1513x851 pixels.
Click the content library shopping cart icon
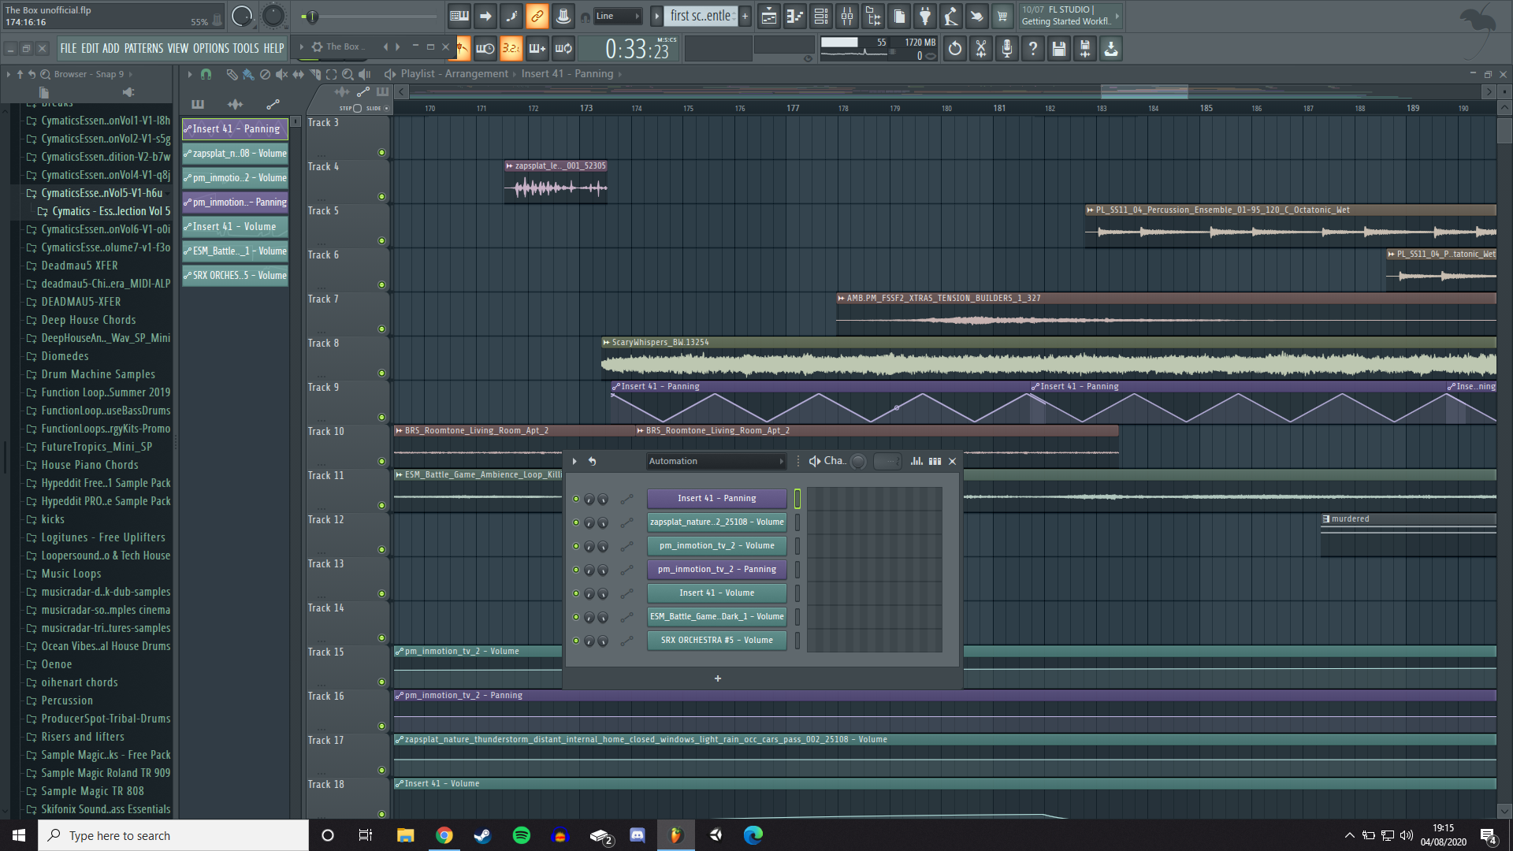coord(1002,16)
